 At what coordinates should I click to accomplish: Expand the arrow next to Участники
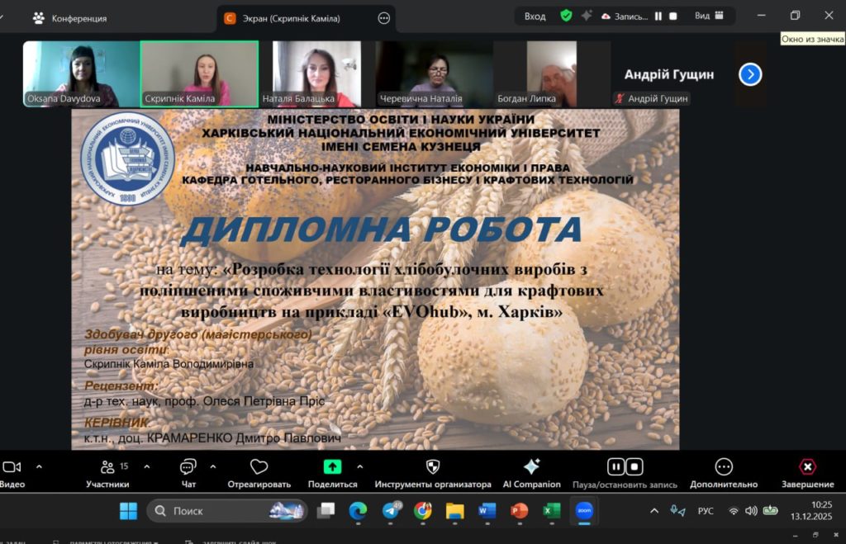point(146,466)
